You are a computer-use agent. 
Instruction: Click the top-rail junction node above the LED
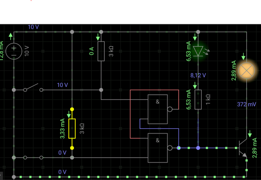[198, 32]
